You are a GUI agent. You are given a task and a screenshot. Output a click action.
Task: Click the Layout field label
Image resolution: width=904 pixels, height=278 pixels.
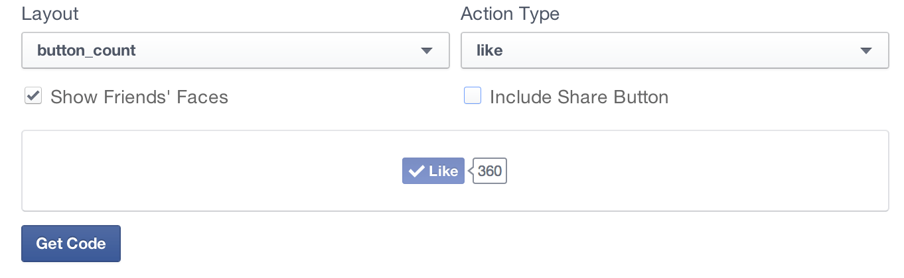coord(50,13)
